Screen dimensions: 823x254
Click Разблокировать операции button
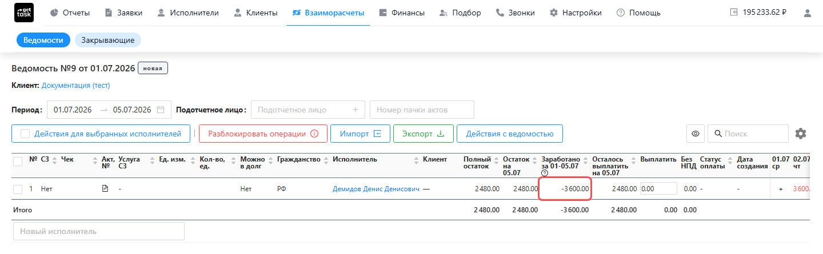coord(263,134)
